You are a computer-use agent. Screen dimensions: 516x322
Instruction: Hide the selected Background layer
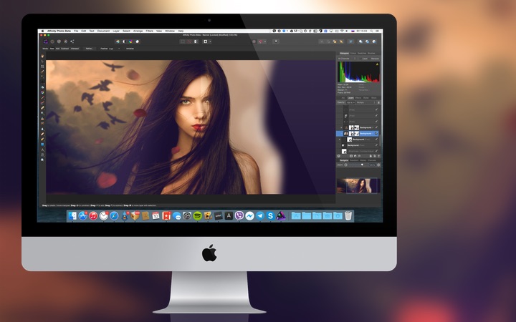(376, 133)
